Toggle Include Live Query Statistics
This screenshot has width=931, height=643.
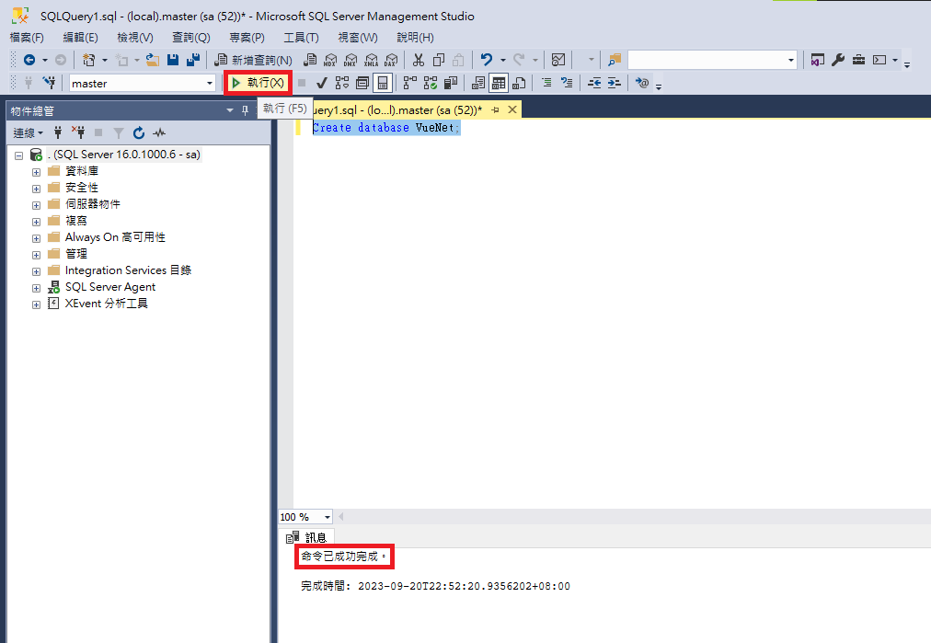pos(431,83)
